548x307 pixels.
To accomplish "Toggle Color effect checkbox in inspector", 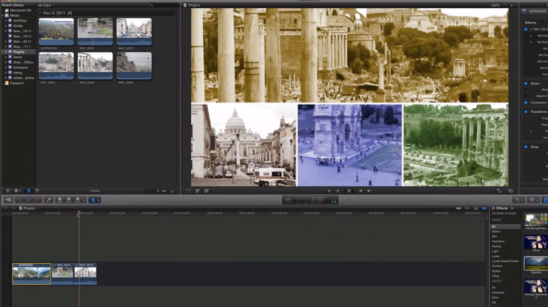I will click(526, 83).
